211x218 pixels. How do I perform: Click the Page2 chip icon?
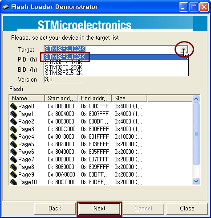14,122
